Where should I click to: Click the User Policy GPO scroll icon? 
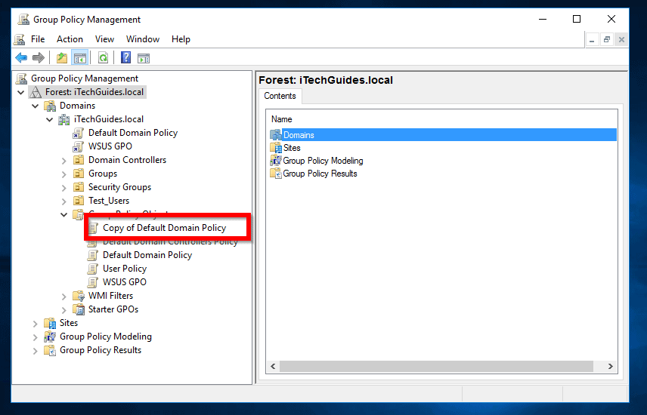pyautogui.click(x=93, y=269)
